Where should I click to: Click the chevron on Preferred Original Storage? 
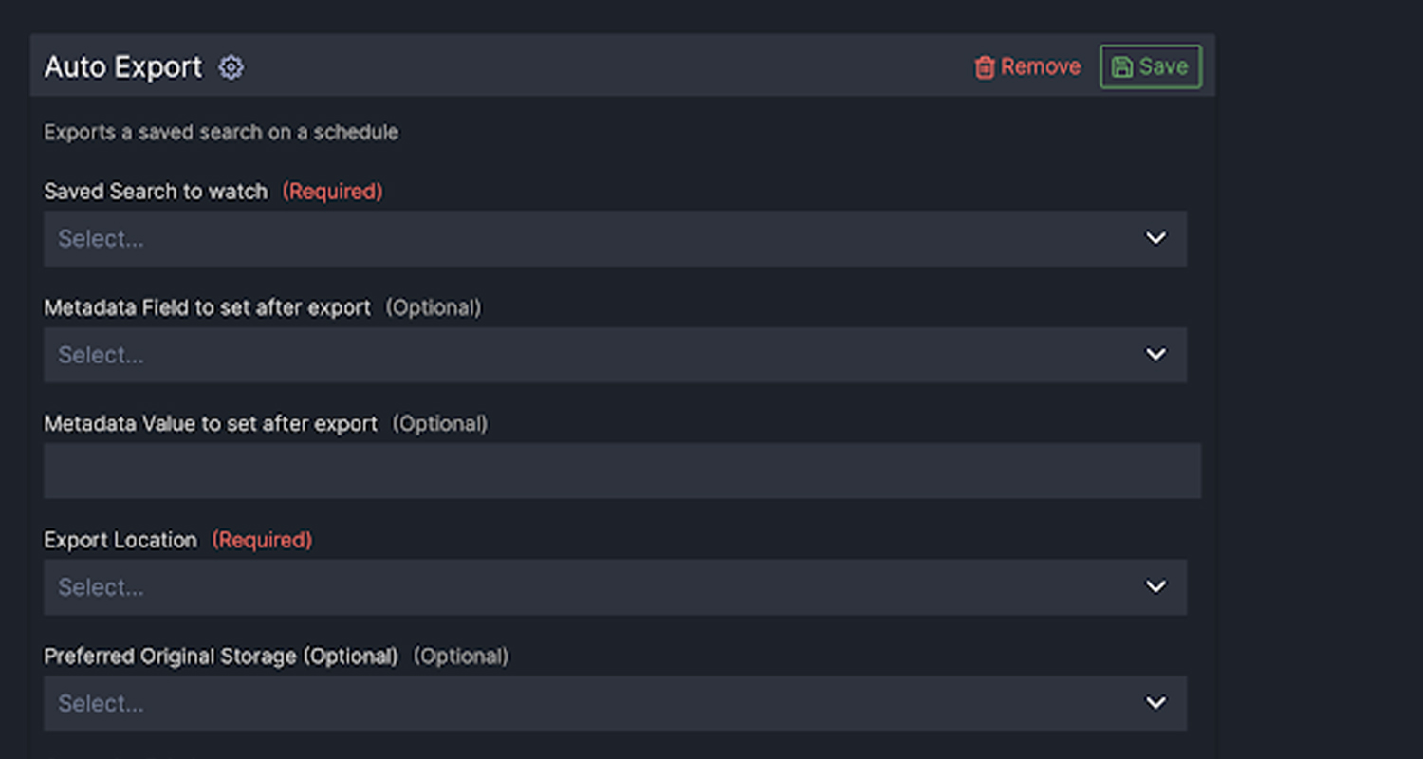[1155, 703]
